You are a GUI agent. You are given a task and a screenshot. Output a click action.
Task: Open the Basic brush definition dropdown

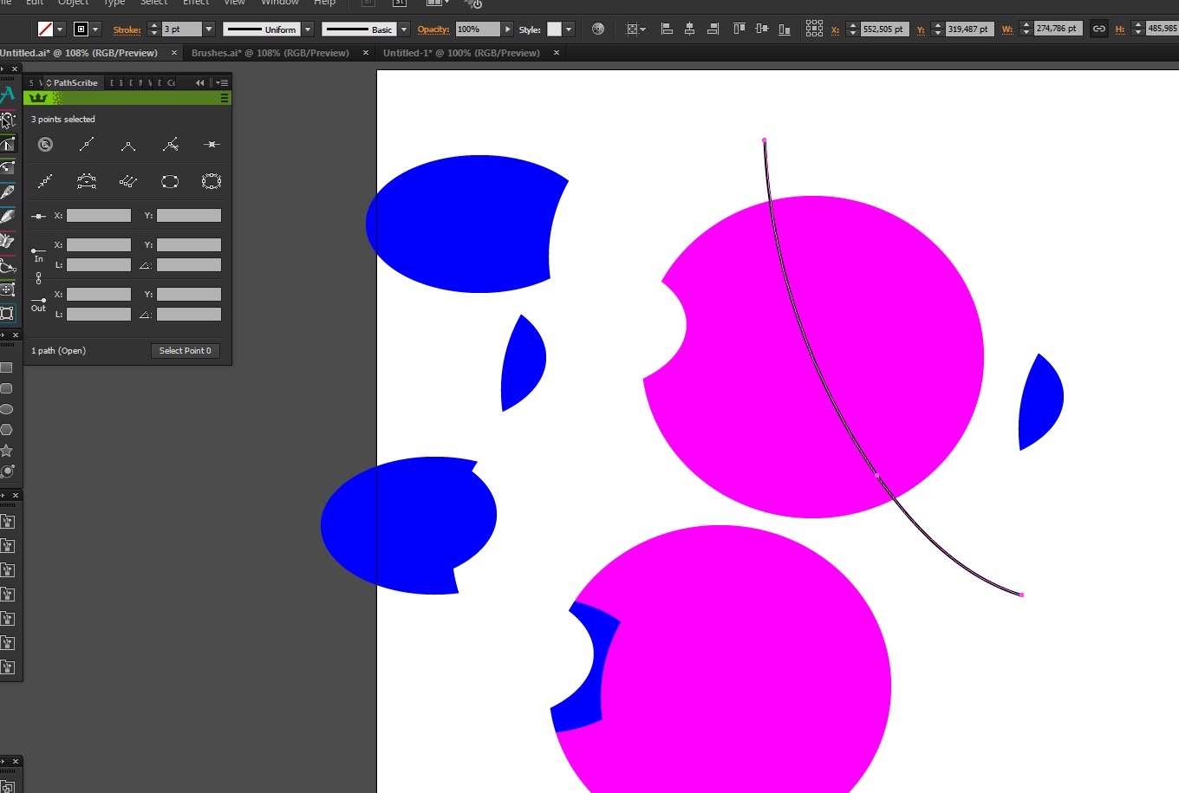[x=404, y=29]
